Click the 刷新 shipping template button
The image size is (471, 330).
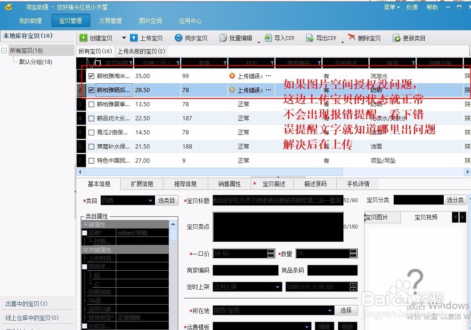point(348,326)
